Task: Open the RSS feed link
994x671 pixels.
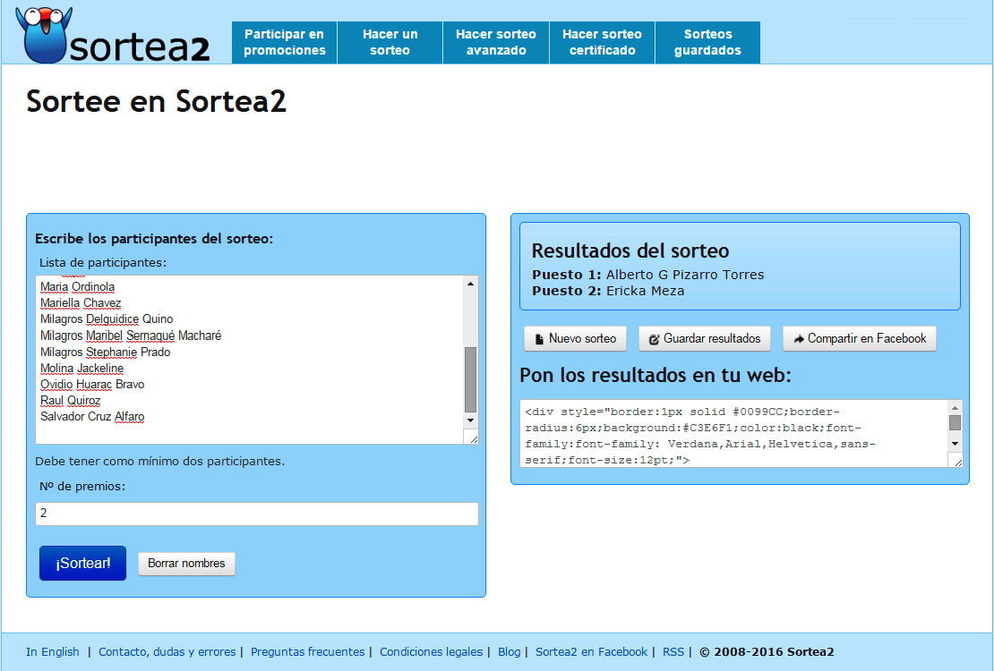Action: [673, 651]
